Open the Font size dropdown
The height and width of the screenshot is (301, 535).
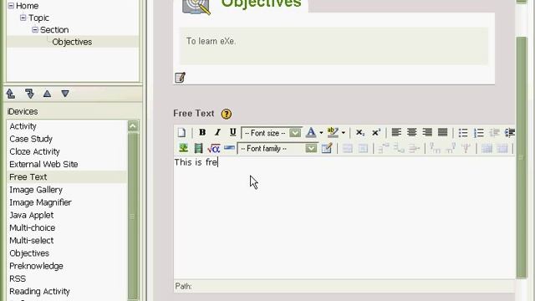pos(272,133)
